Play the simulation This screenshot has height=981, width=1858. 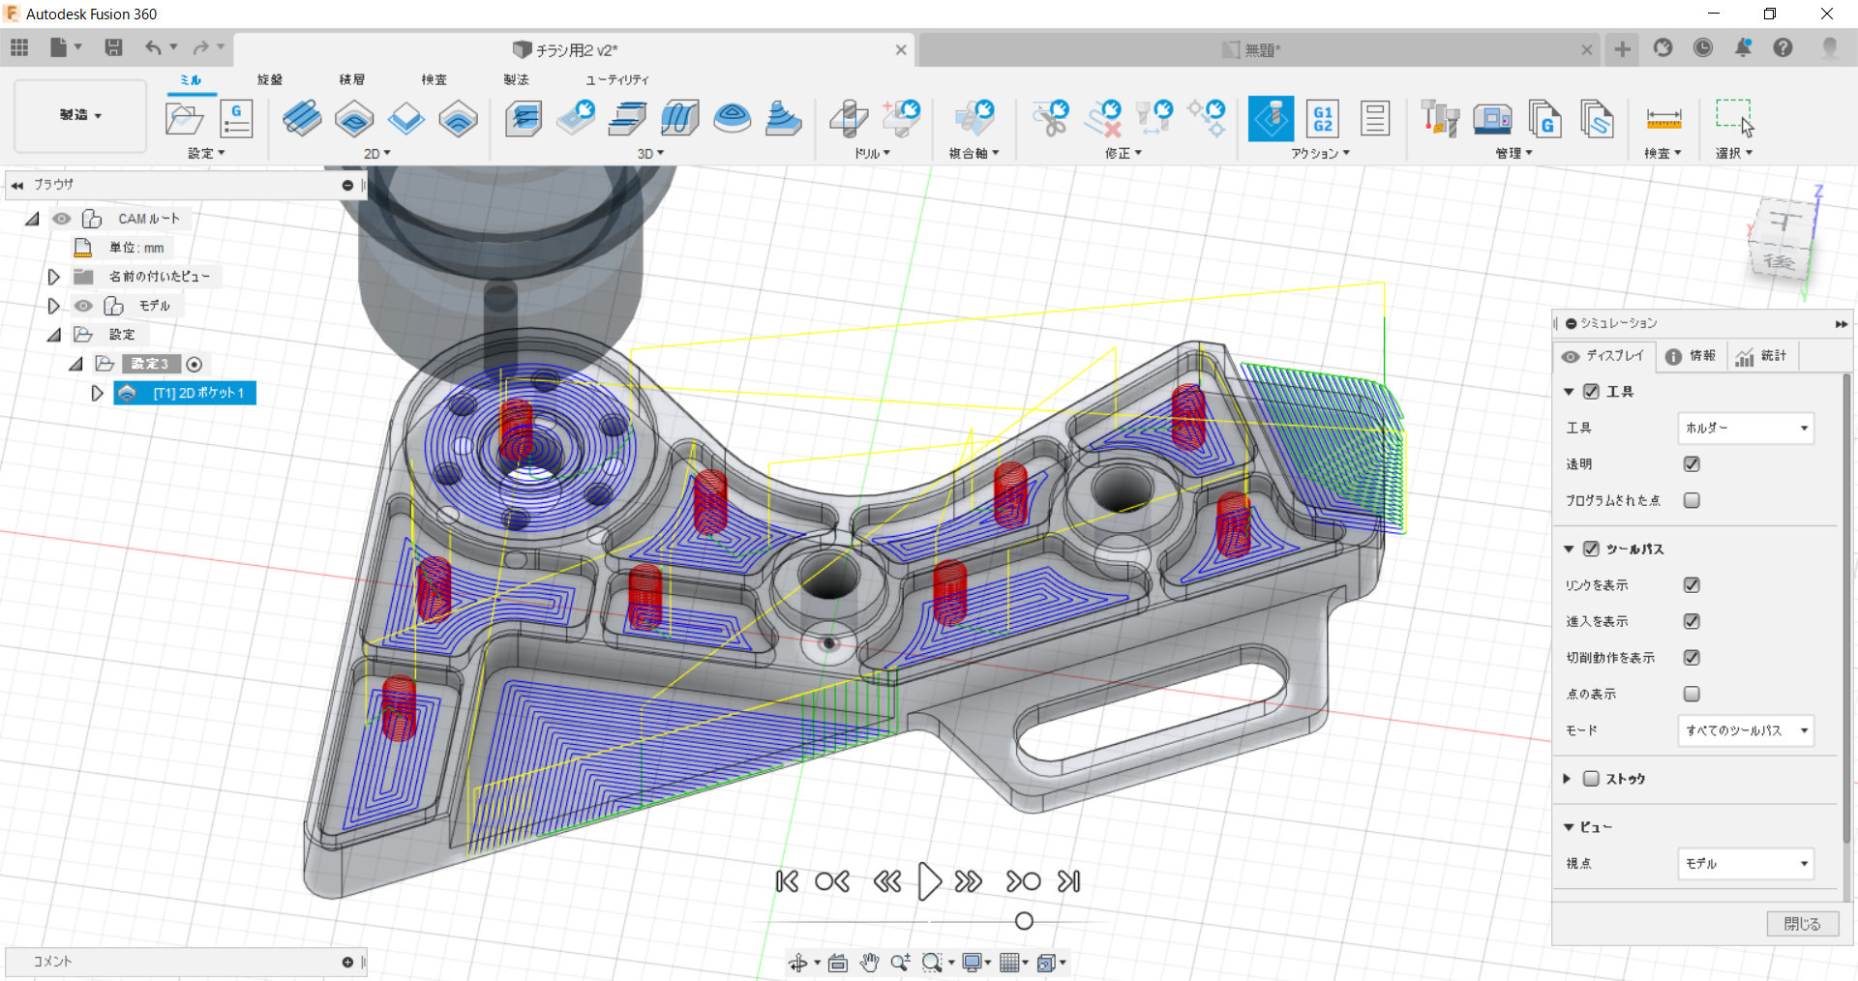tap(929, 881)
